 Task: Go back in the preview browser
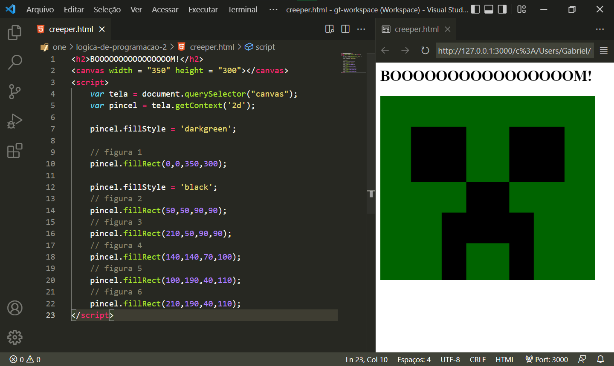click(385, 51)
